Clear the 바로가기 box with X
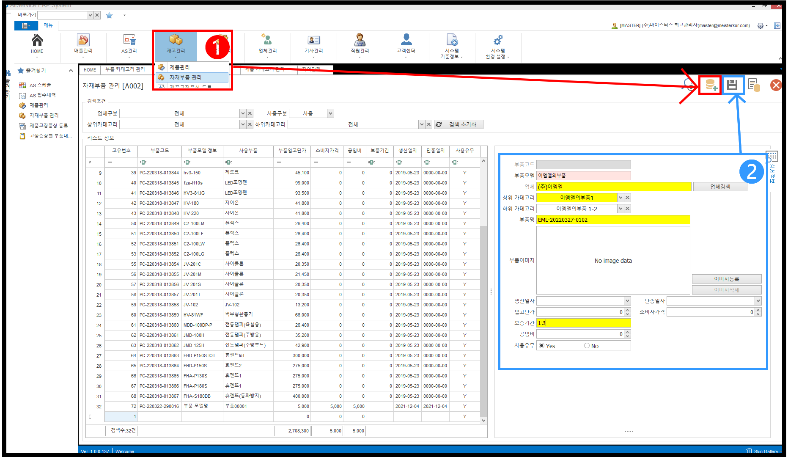Viewport: 788px width, 457px height. (x=97, y=15)
